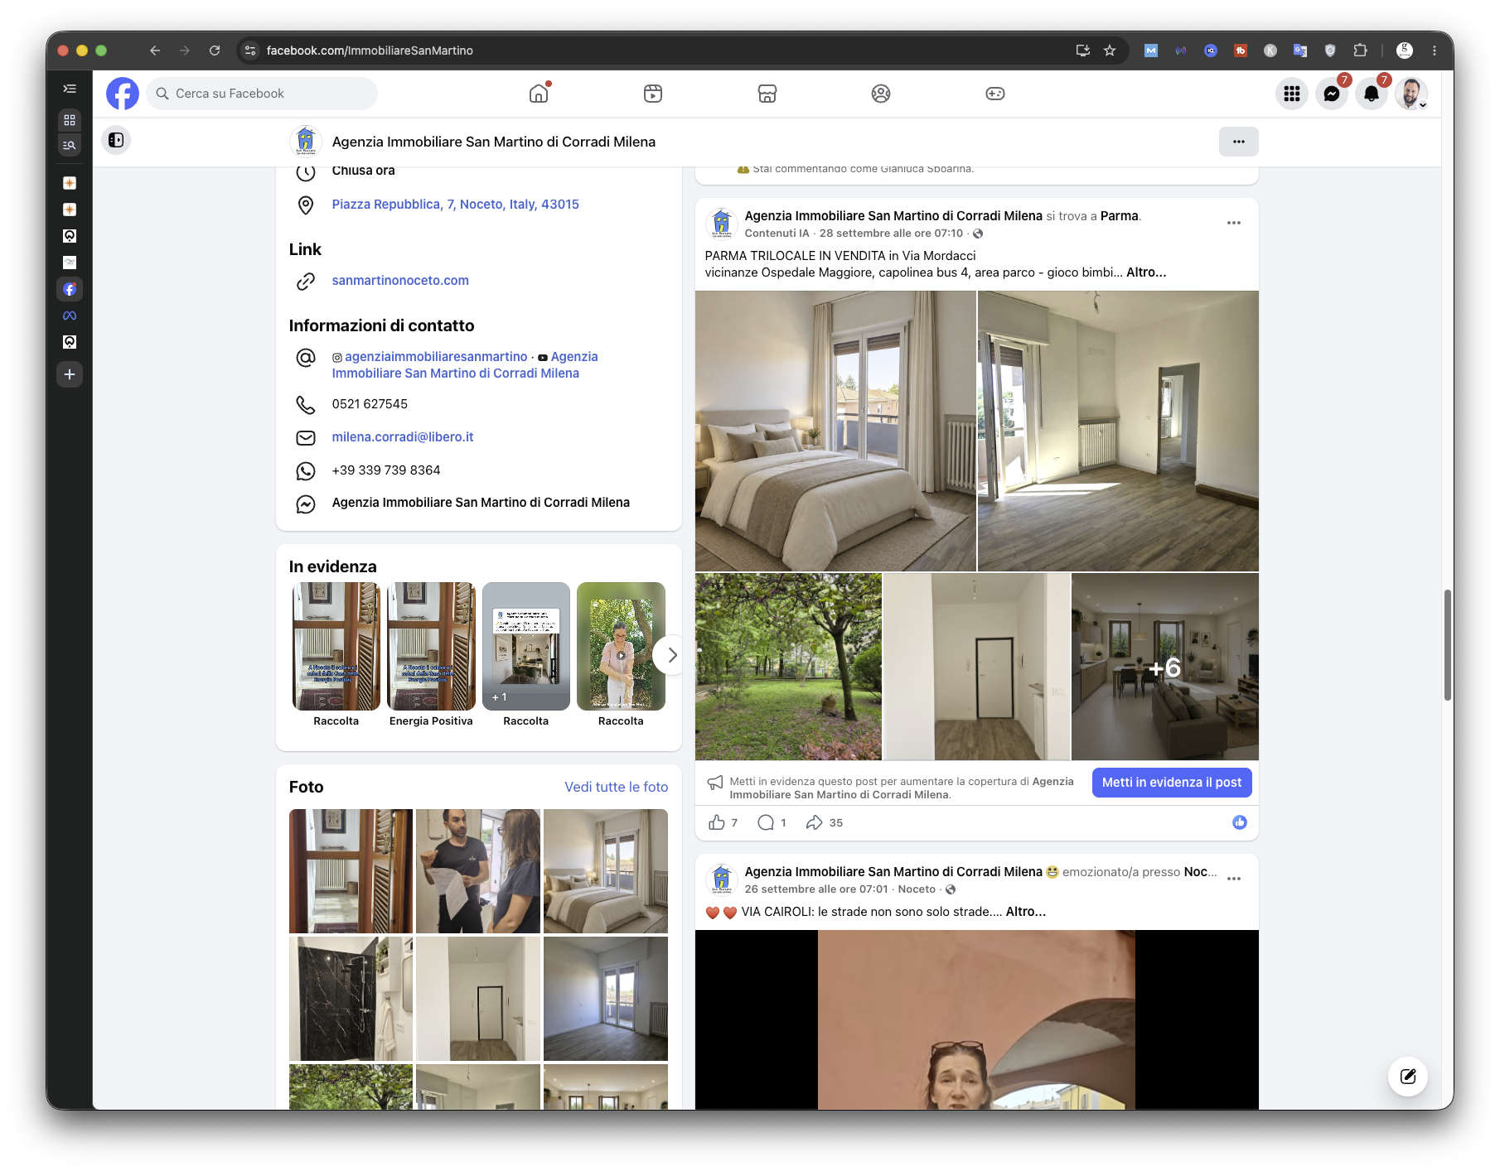1500x1171 pixels.
Task: Open the Piazza Repubblica address link
Action: pos(456,205)
